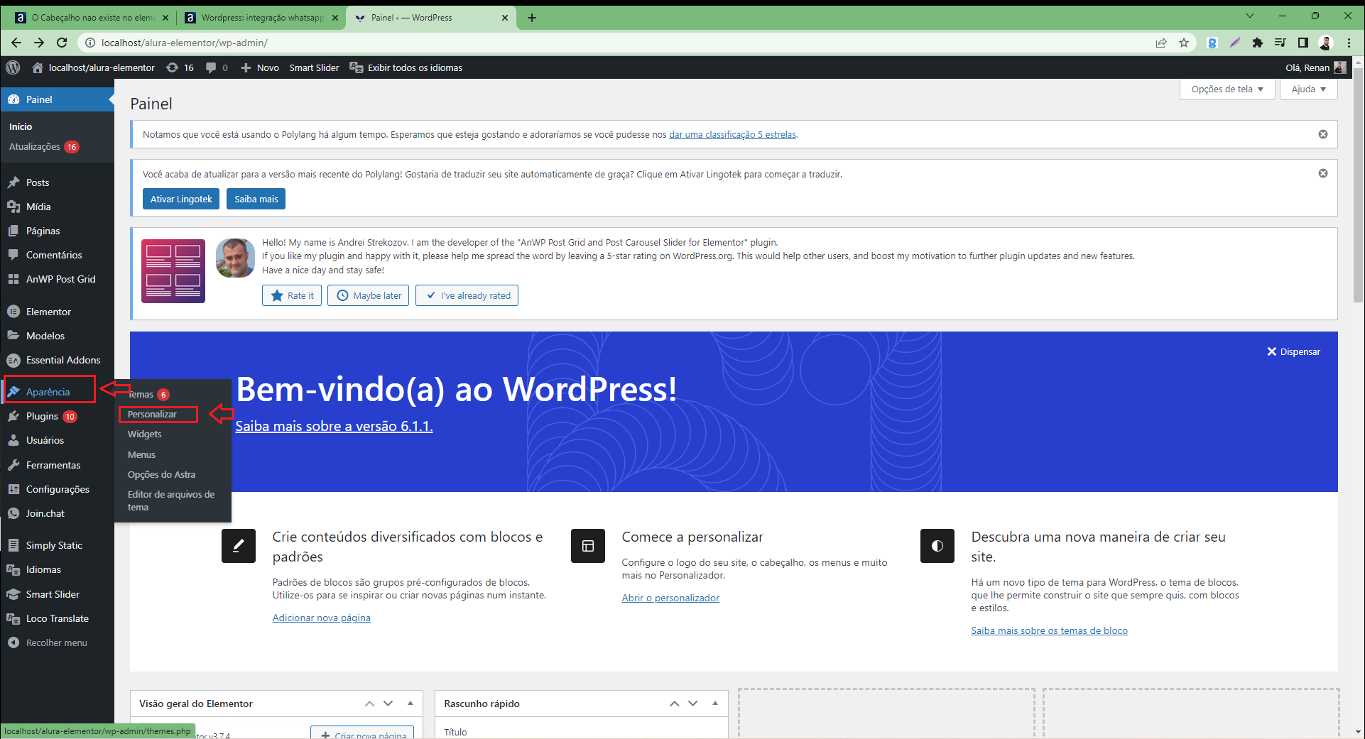The height and width of the screenshot is (739, 1365).
Task: Click the browser reload button
Action: pos(62,43)
